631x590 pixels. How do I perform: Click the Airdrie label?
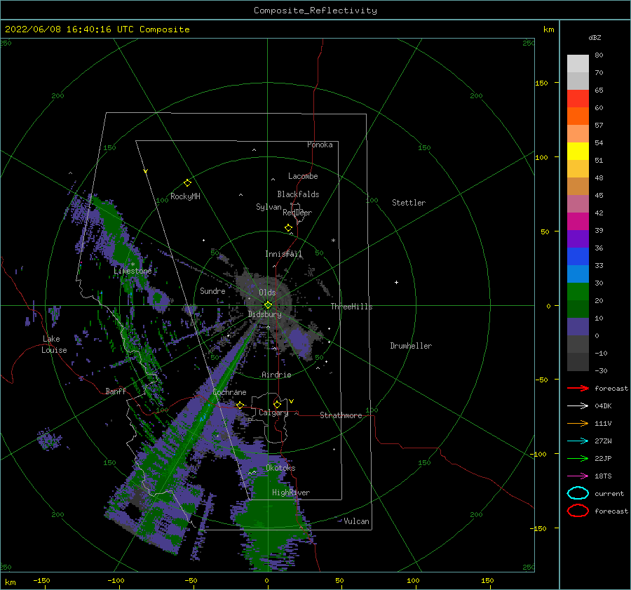[276, 375]
